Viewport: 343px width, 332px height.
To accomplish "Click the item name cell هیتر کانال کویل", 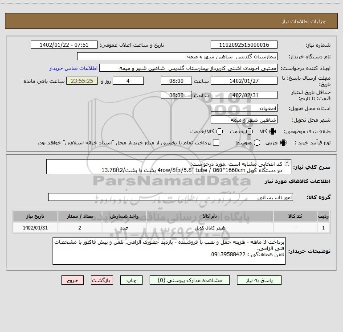I will (x=210, y=228).
